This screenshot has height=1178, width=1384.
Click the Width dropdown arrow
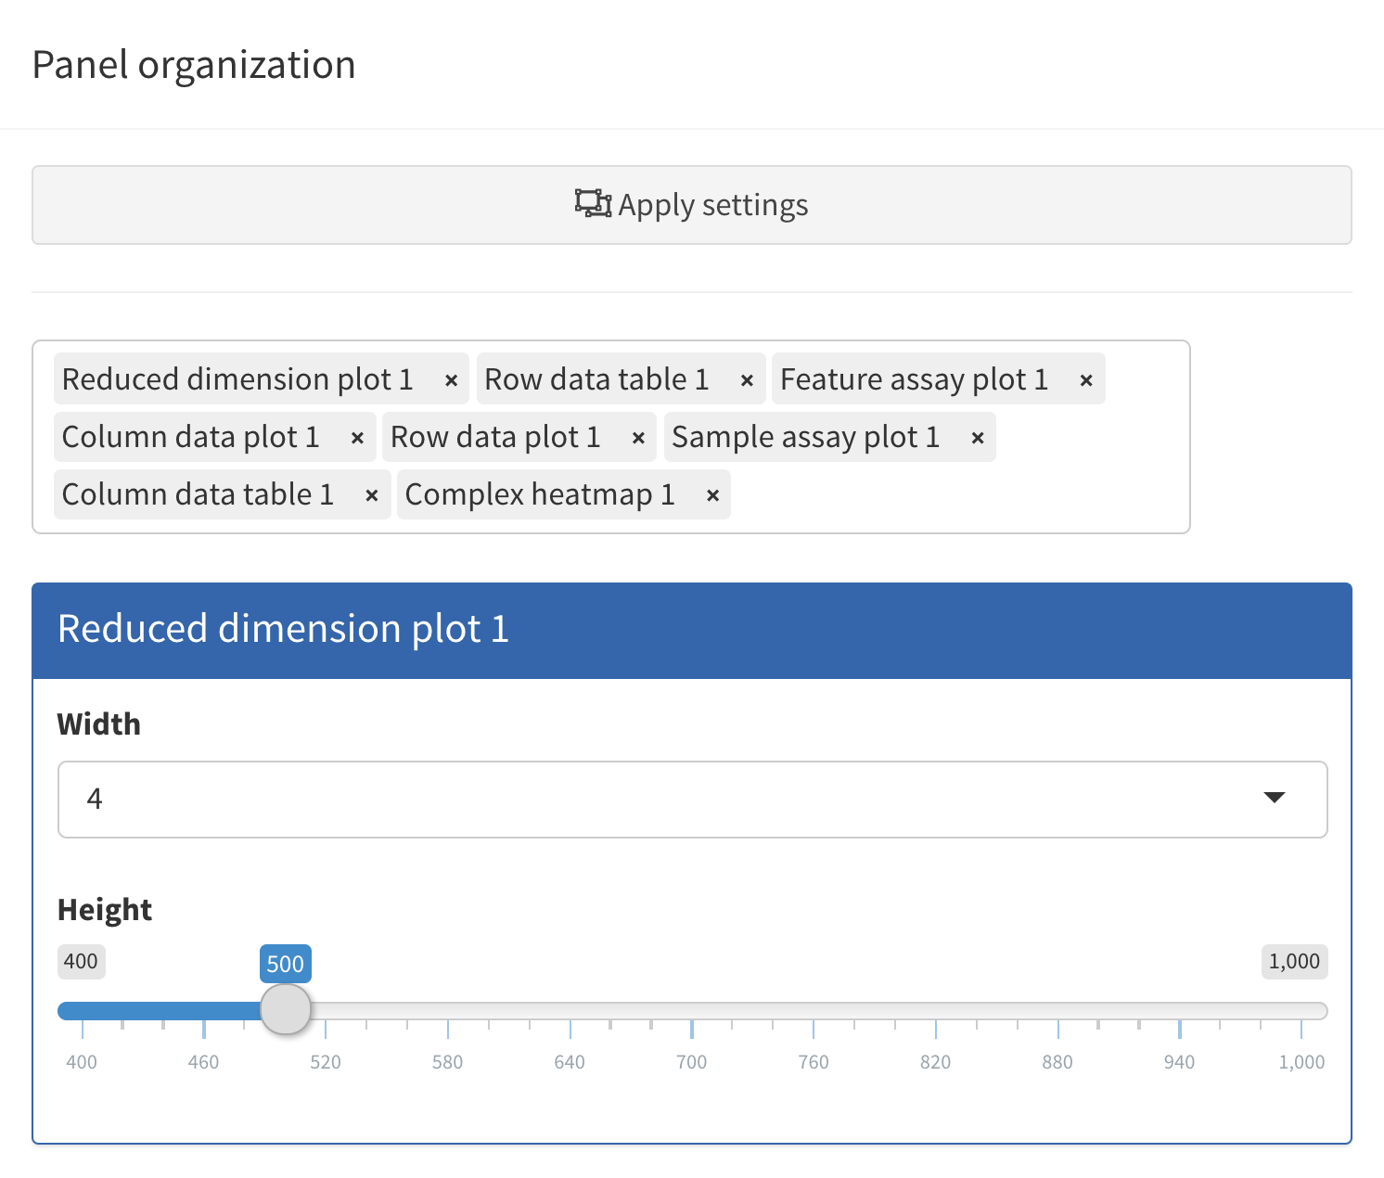(1275, 798)
